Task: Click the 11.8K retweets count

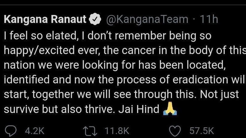Action: pos(117,131)
